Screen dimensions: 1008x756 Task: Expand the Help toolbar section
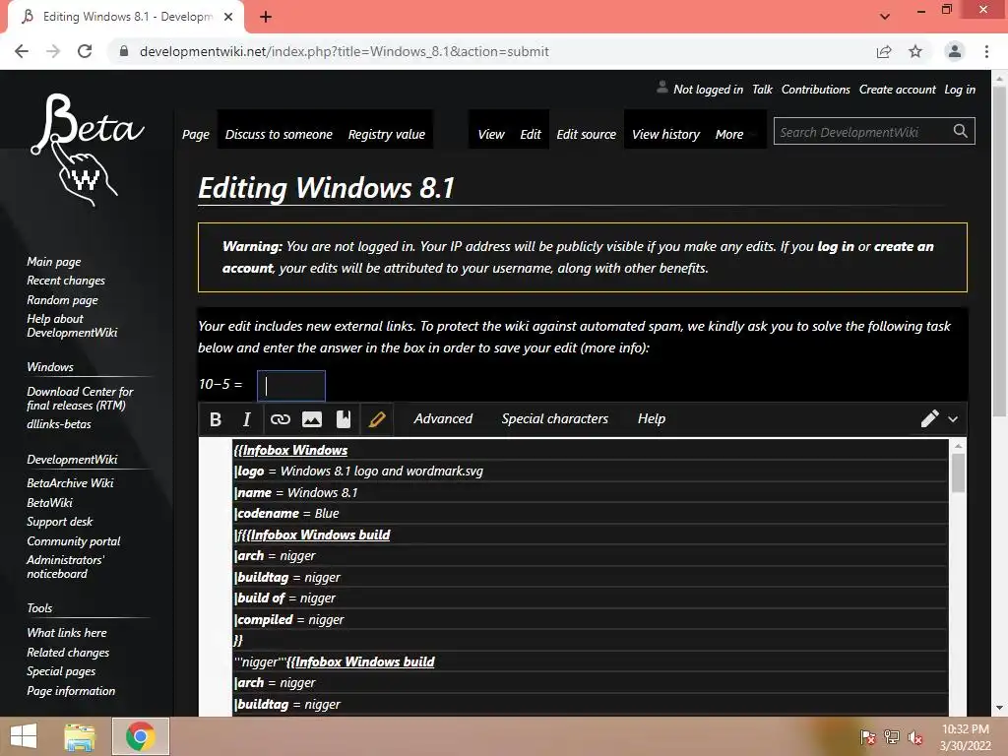click(652, 418)
